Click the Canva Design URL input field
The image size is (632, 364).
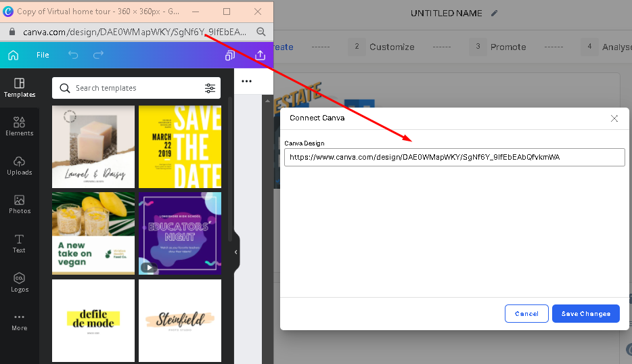(454, 157)
